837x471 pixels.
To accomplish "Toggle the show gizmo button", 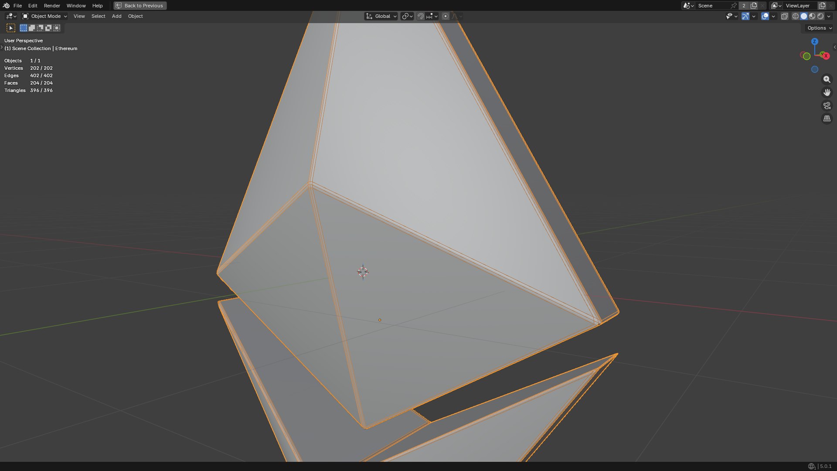I will coord(745,16).
